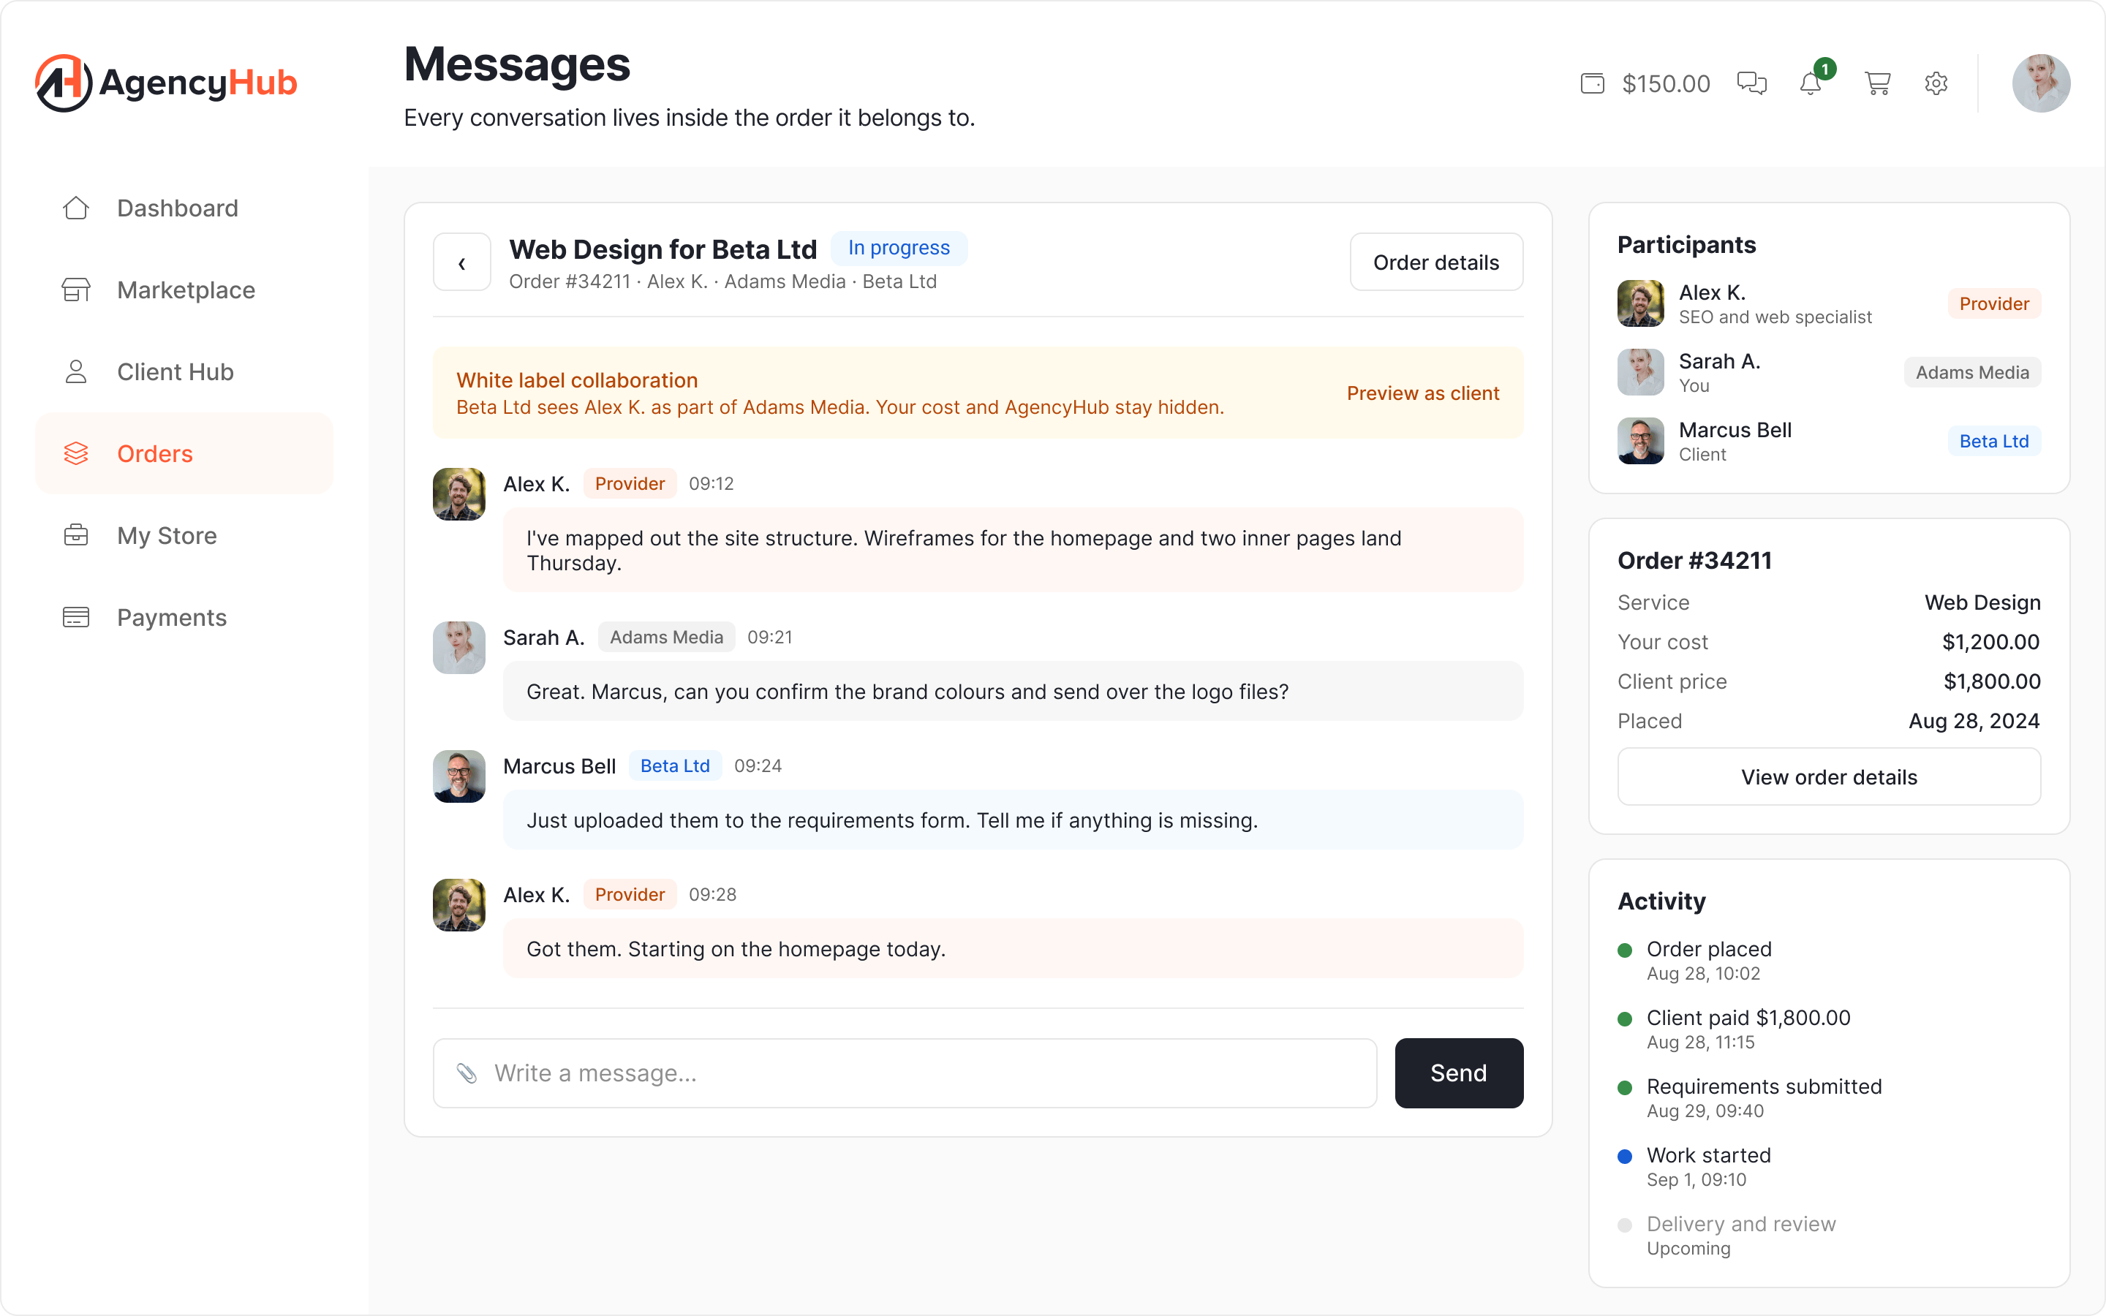The height and width of the screenshot is (1316, 2106).
Task: Open the shopping cart icon
Action: (x=1877, y=83)
